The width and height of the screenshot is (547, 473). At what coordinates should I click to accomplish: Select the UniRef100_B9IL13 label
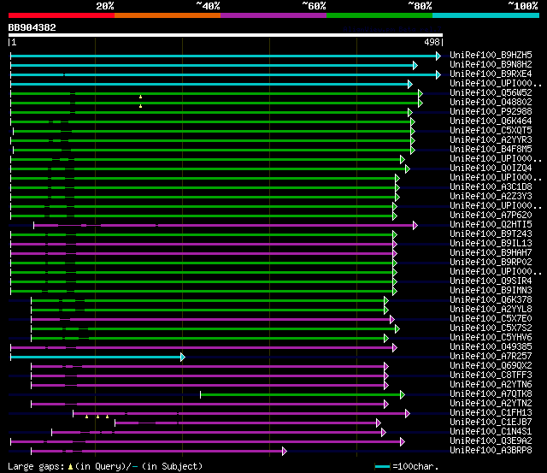click(x=491, y=244)
